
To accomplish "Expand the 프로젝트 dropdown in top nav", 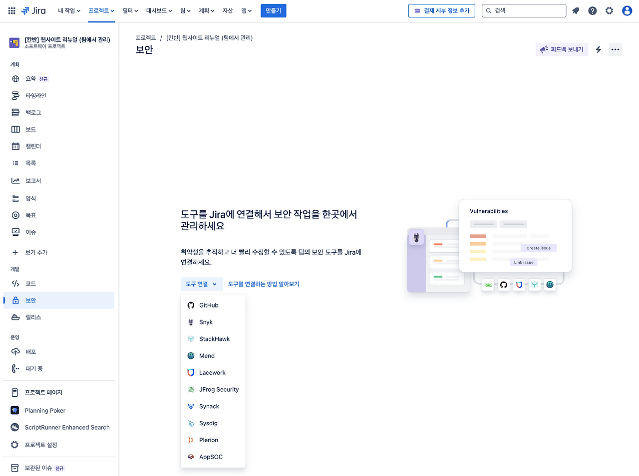I will click(101, 10).
